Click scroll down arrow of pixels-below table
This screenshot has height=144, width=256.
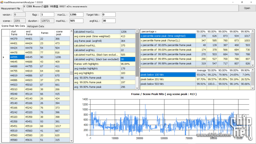pyautogui.click(x=253, y=88)
